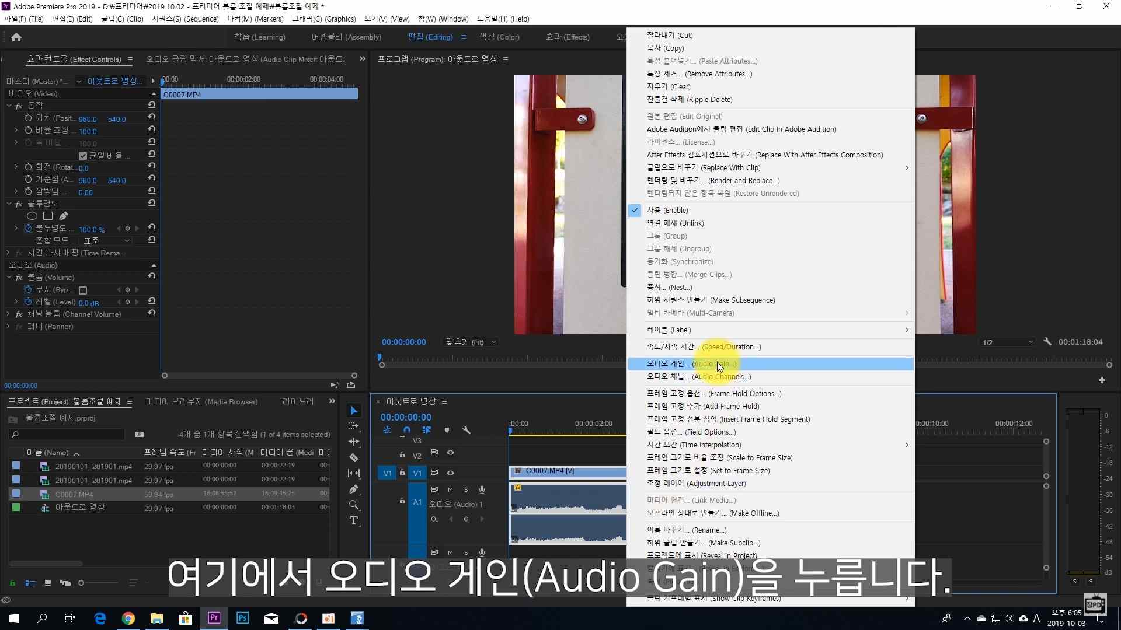The width and height of the screenshot is (1121, 630).
Task: Select the Razor tool in tools panel
Action: (353, 458)
